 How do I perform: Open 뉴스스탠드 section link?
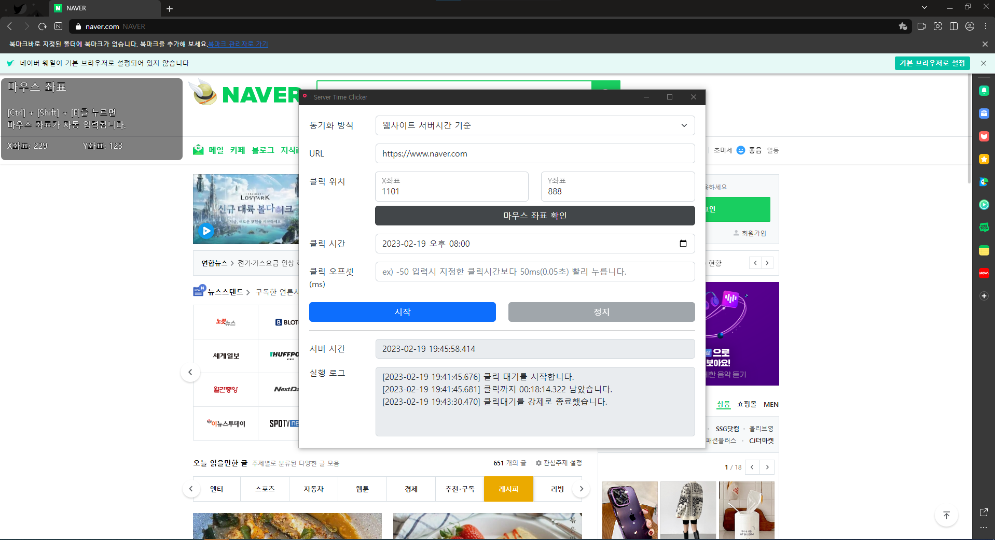[225, 292]
